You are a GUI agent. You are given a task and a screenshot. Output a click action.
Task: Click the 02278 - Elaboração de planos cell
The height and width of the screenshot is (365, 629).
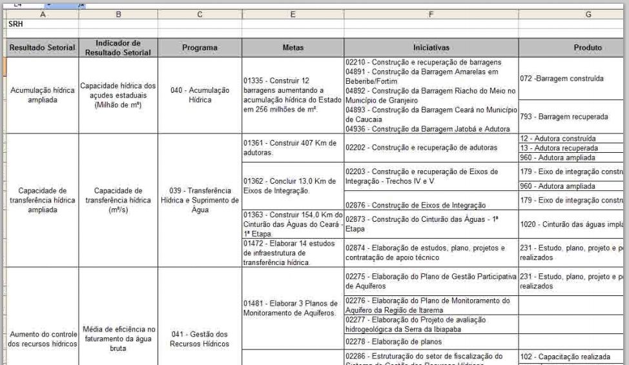[431, 341]
